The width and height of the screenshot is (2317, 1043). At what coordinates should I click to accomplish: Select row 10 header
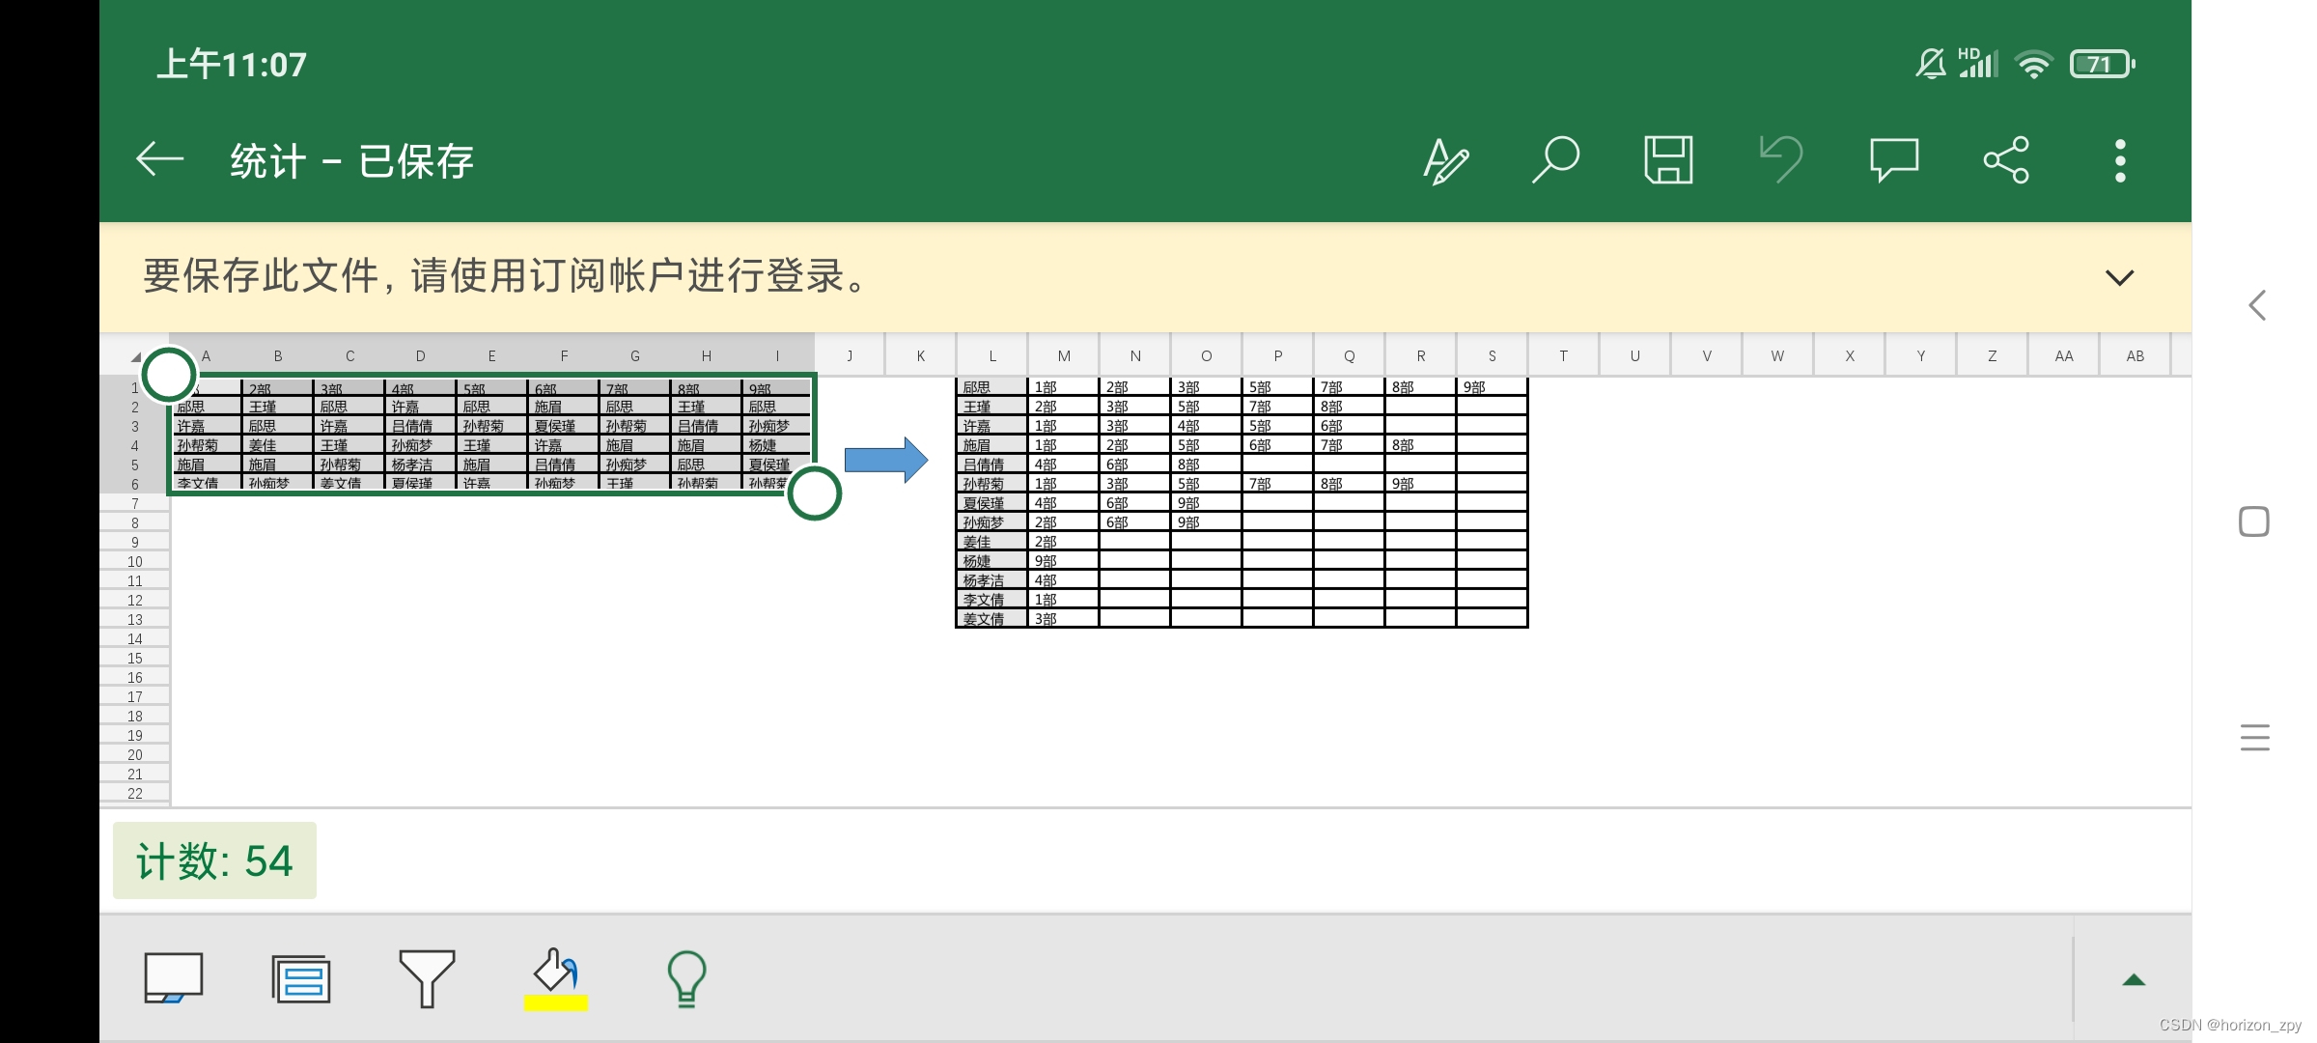pos(135,561)
